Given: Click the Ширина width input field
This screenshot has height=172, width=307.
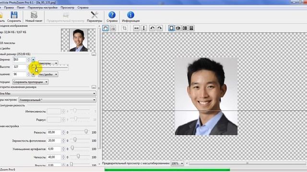Looking at the screenshot, I should pyautogui.click(x=19, y=59).
